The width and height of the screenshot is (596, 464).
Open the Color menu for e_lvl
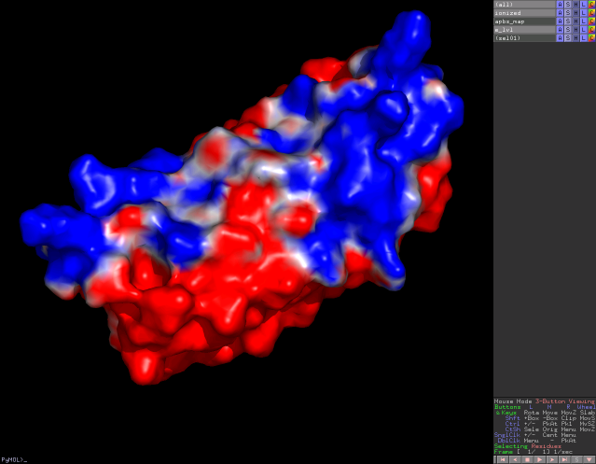tap(591, 29)
